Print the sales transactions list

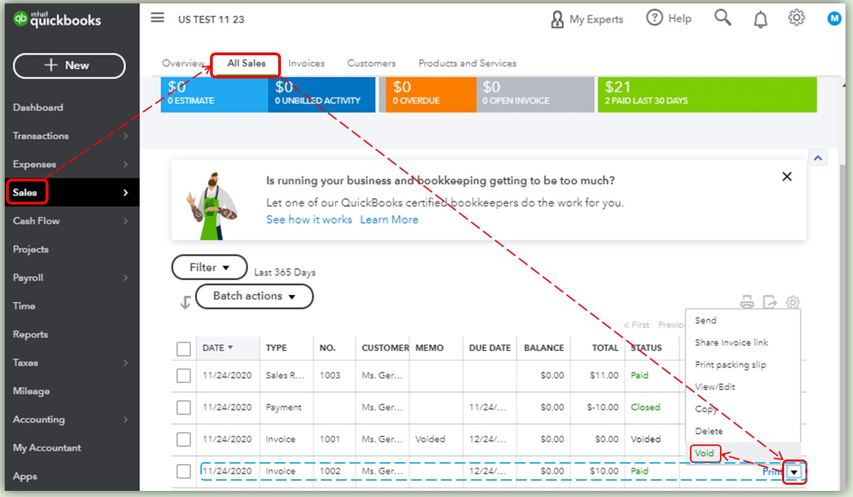tap(747, 302)
